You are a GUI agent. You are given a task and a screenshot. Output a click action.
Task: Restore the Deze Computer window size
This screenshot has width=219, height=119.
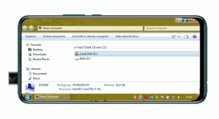[185, 20]
